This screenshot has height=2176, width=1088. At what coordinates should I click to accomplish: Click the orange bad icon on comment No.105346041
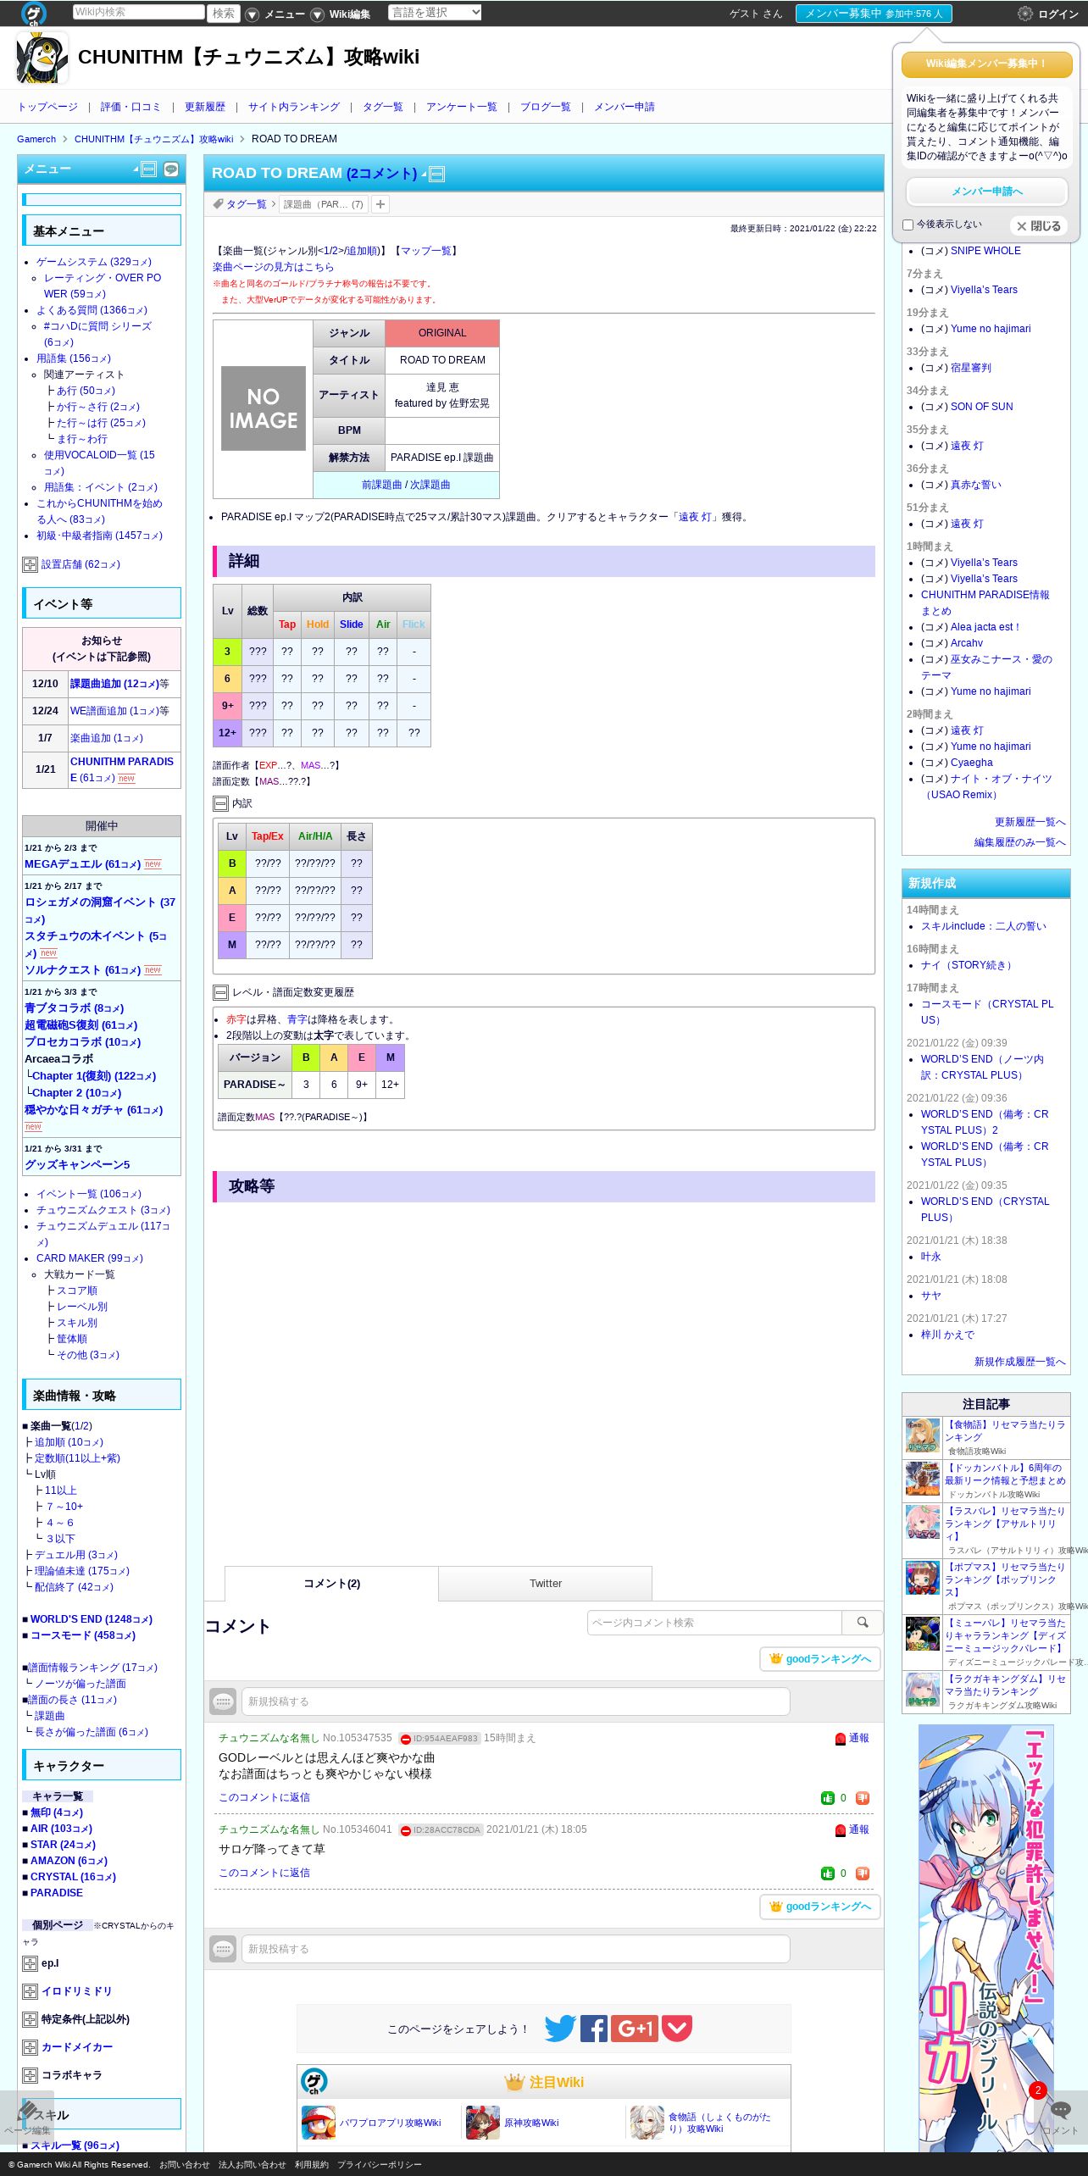(x=863, y=1874)
